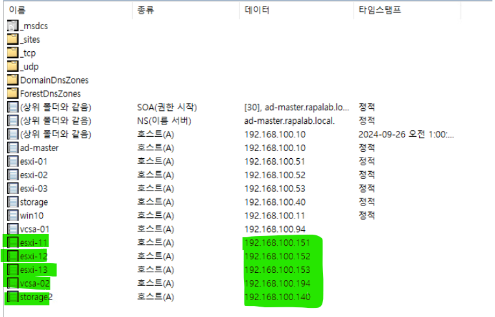Open the _msdcs delegation icon
This screenshot has height=317, width=495.
click(12, 26)
